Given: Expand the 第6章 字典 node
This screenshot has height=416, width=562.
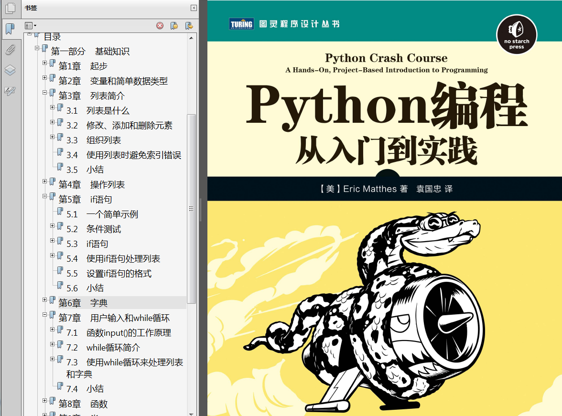Looking at the screenshot, I should (x=45, y=299).
